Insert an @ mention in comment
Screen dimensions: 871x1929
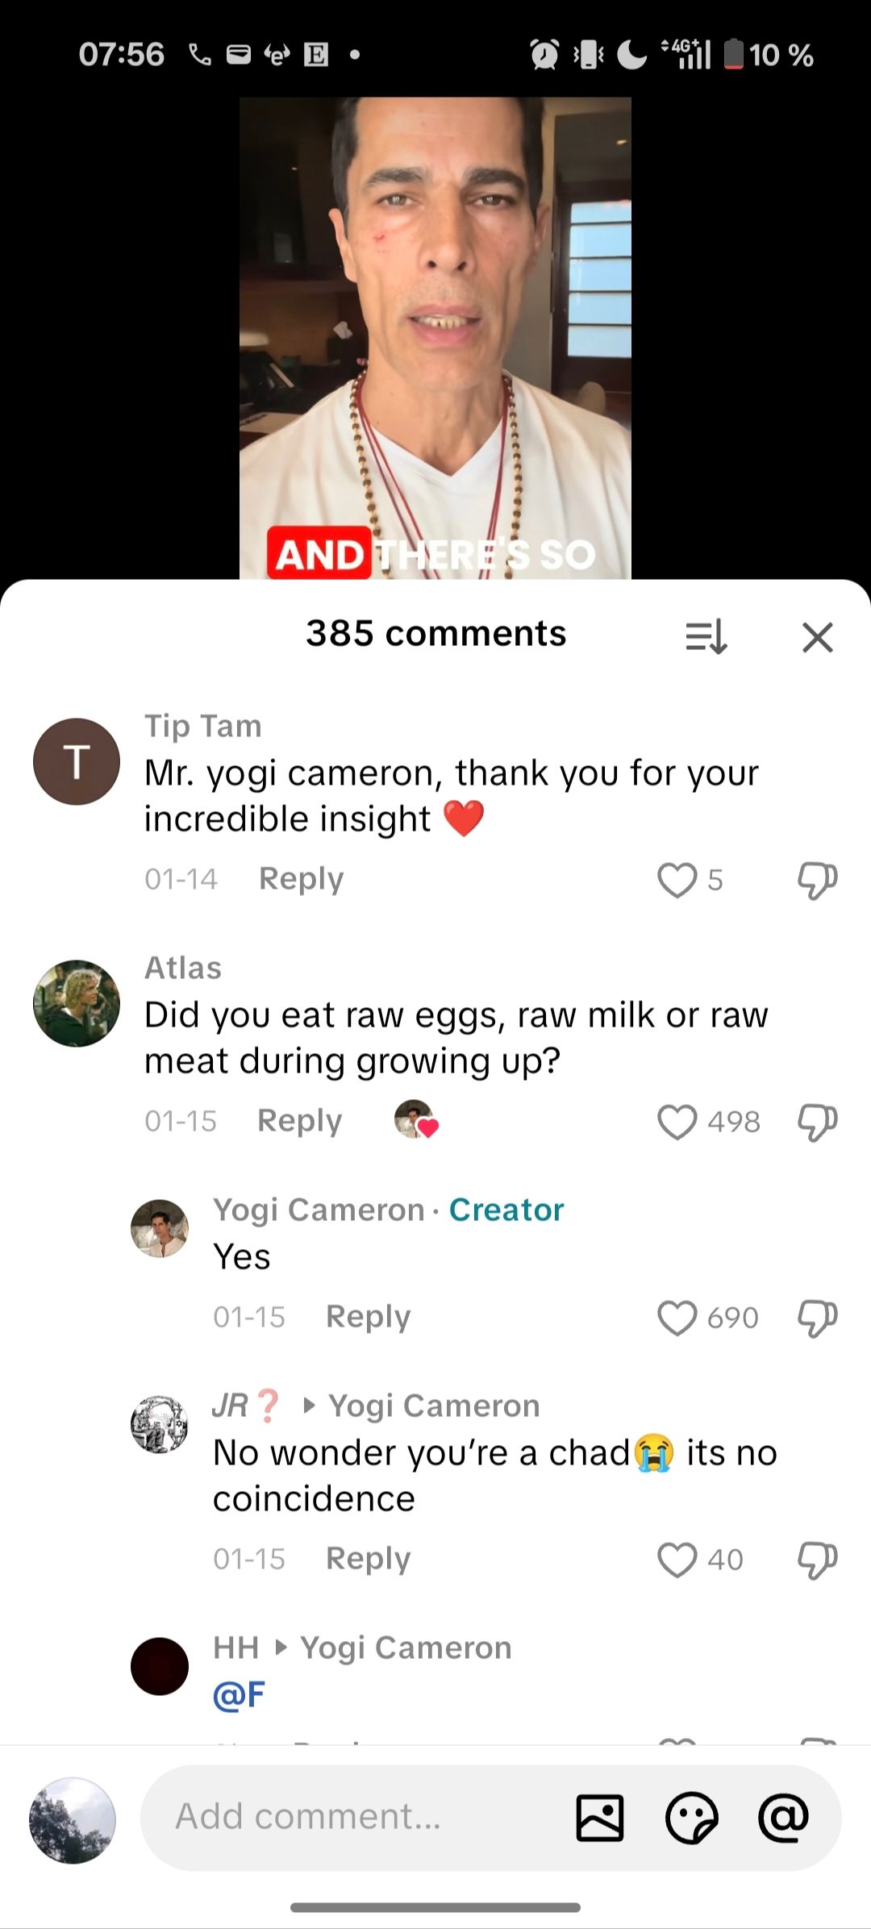click(x=782, y=1819)
